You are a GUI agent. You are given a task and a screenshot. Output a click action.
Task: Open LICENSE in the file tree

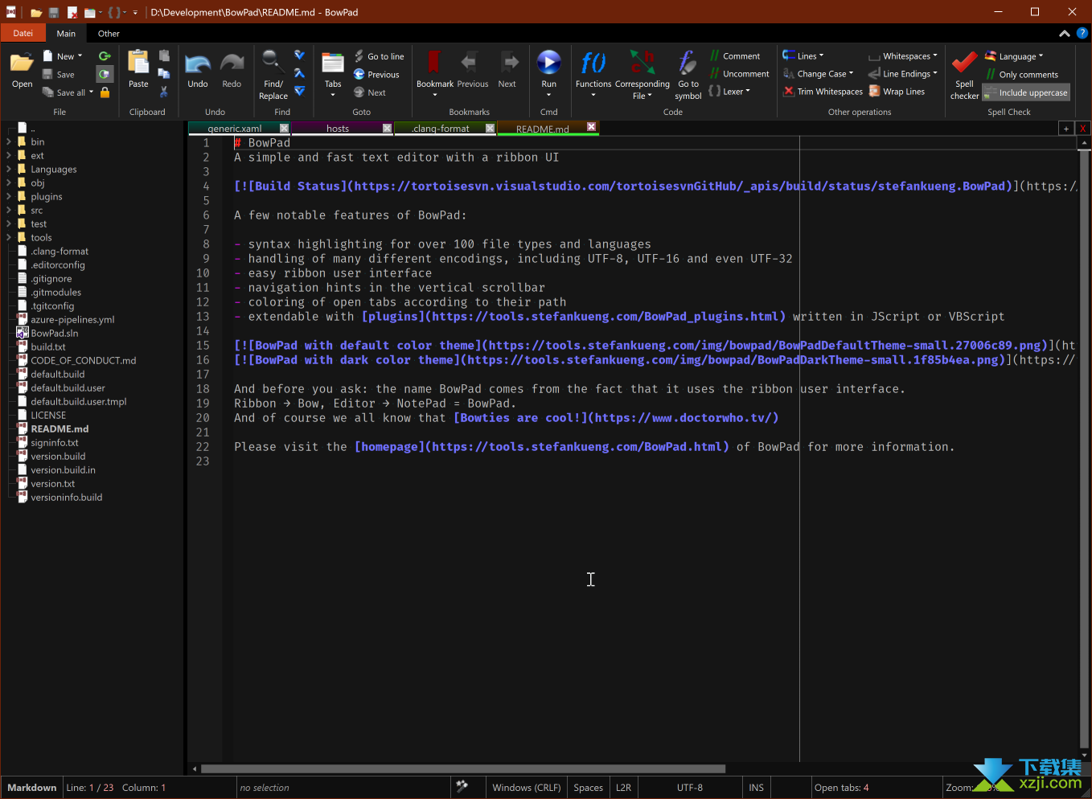point(48,416)
